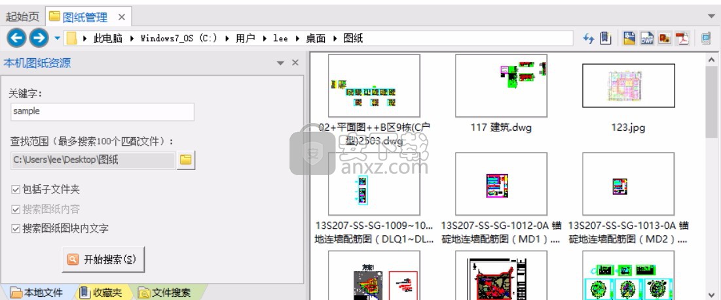This screenshot has width=721, height=300.
Task: Click the yellow folder icon in address bar
Action: pos(71,38)
